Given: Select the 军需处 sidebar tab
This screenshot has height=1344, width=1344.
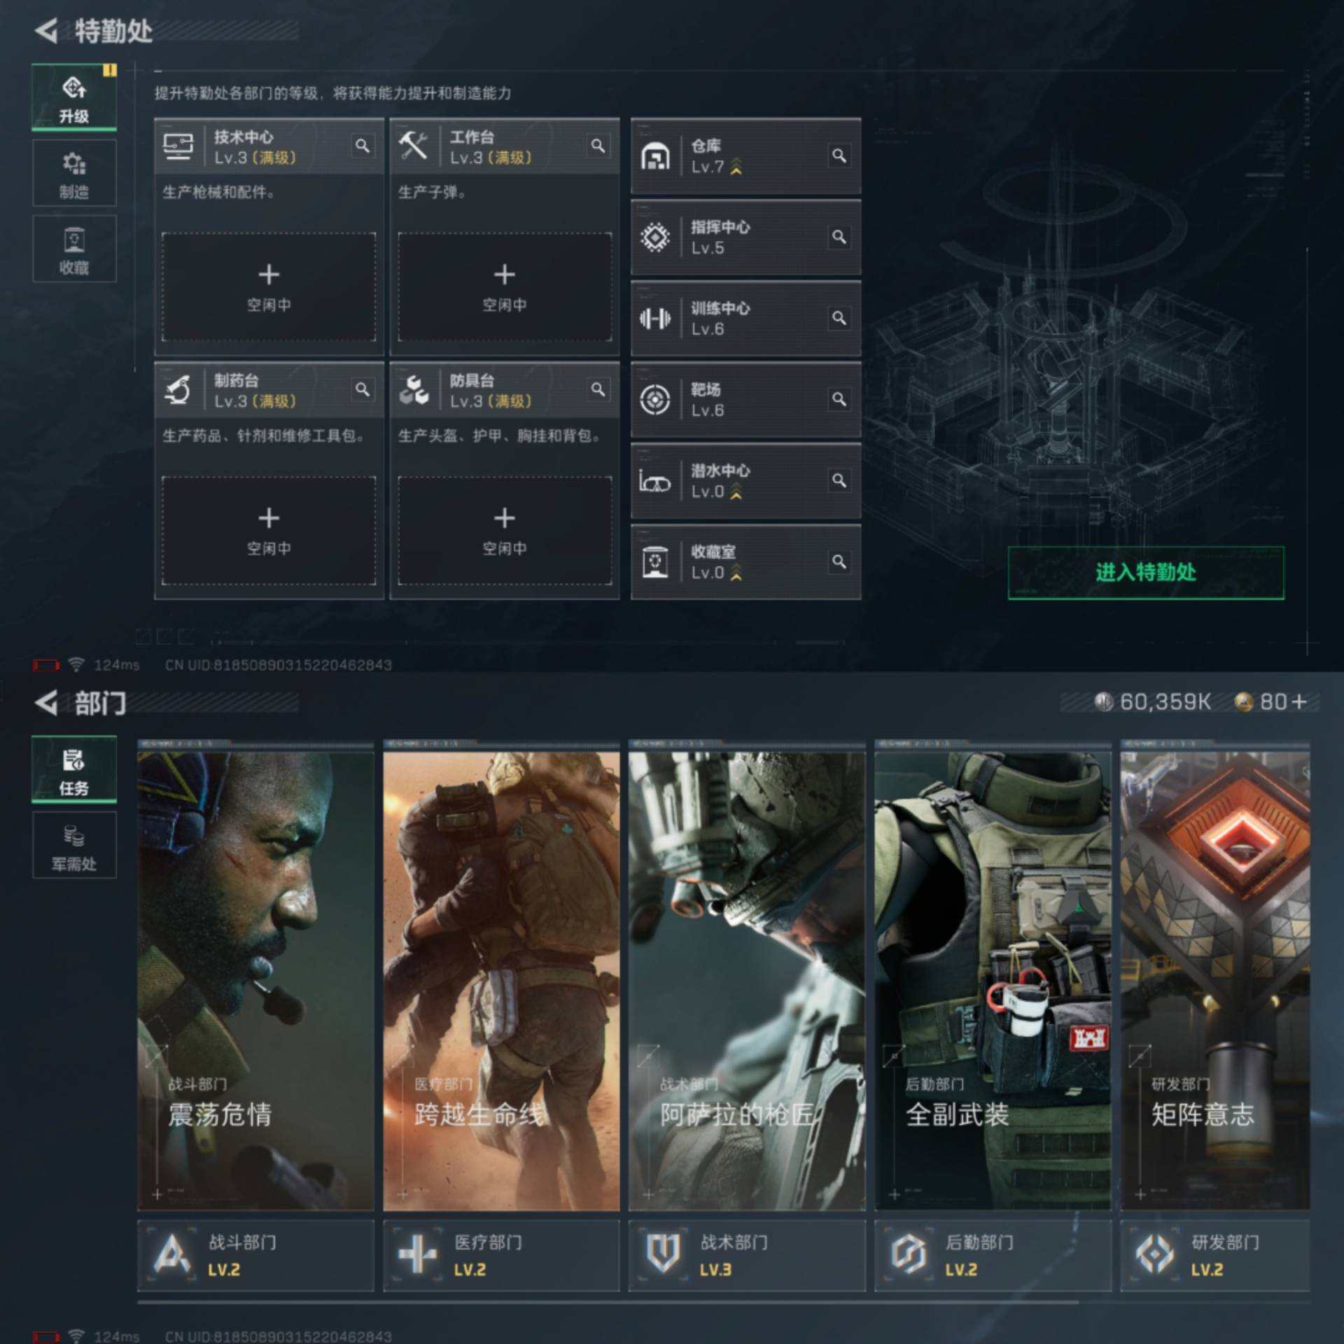Looking at the screenshot, I should coord(74,846).
